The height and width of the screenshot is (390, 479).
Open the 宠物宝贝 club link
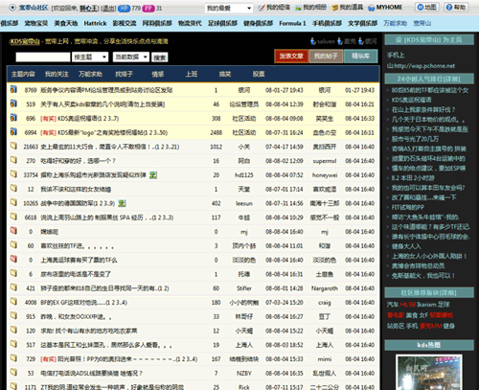[x=36, y=23]
